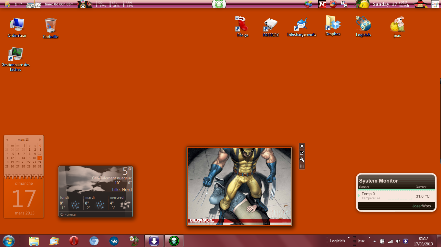Click the white cats icon in top bar
The height and width of the screenshot is (247, 441).
(34, 5)
